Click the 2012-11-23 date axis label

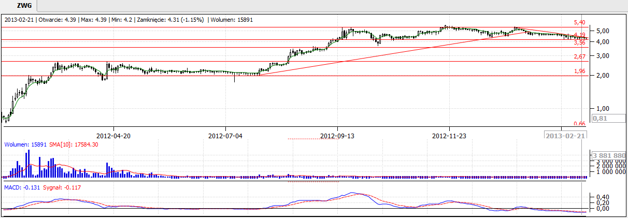coord(449,136)
